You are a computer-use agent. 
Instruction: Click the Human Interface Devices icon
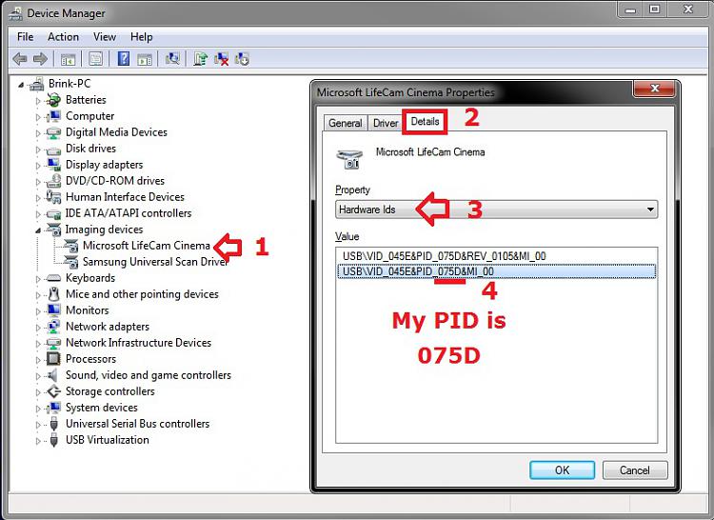(53, 197)
